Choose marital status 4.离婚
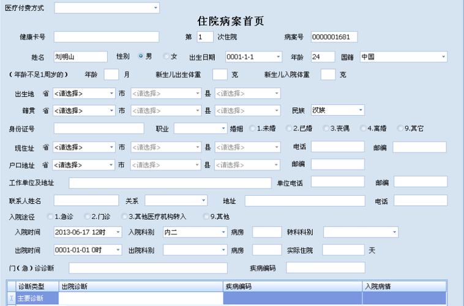The height and width of the screenshot is (306, 464). [363, 128]
